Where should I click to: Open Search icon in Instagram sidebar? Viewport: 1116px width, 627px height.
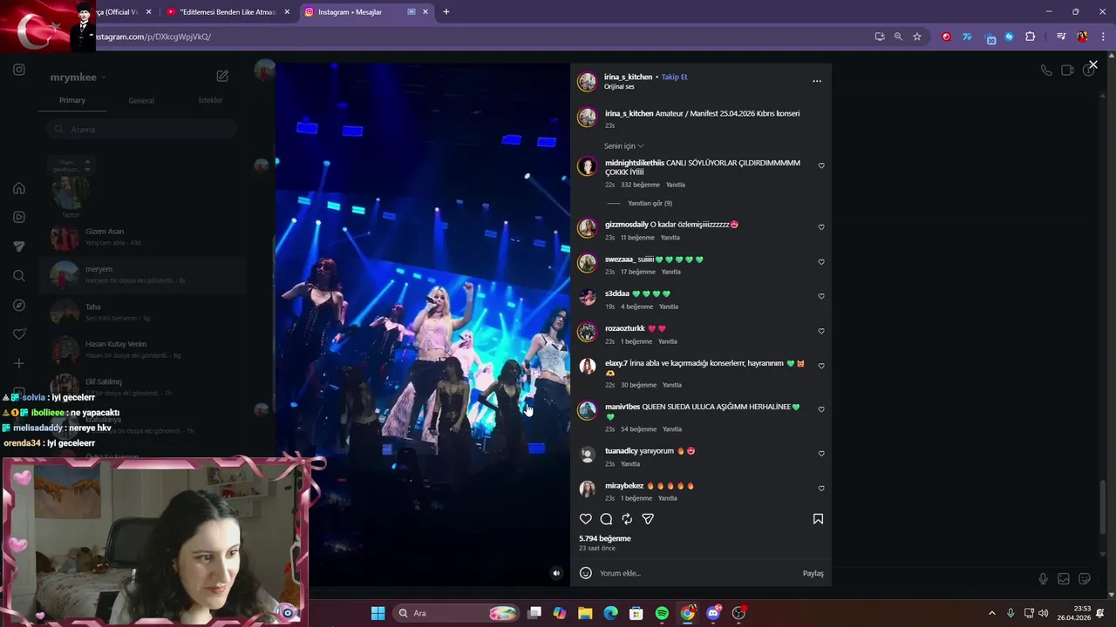[19, 276]
